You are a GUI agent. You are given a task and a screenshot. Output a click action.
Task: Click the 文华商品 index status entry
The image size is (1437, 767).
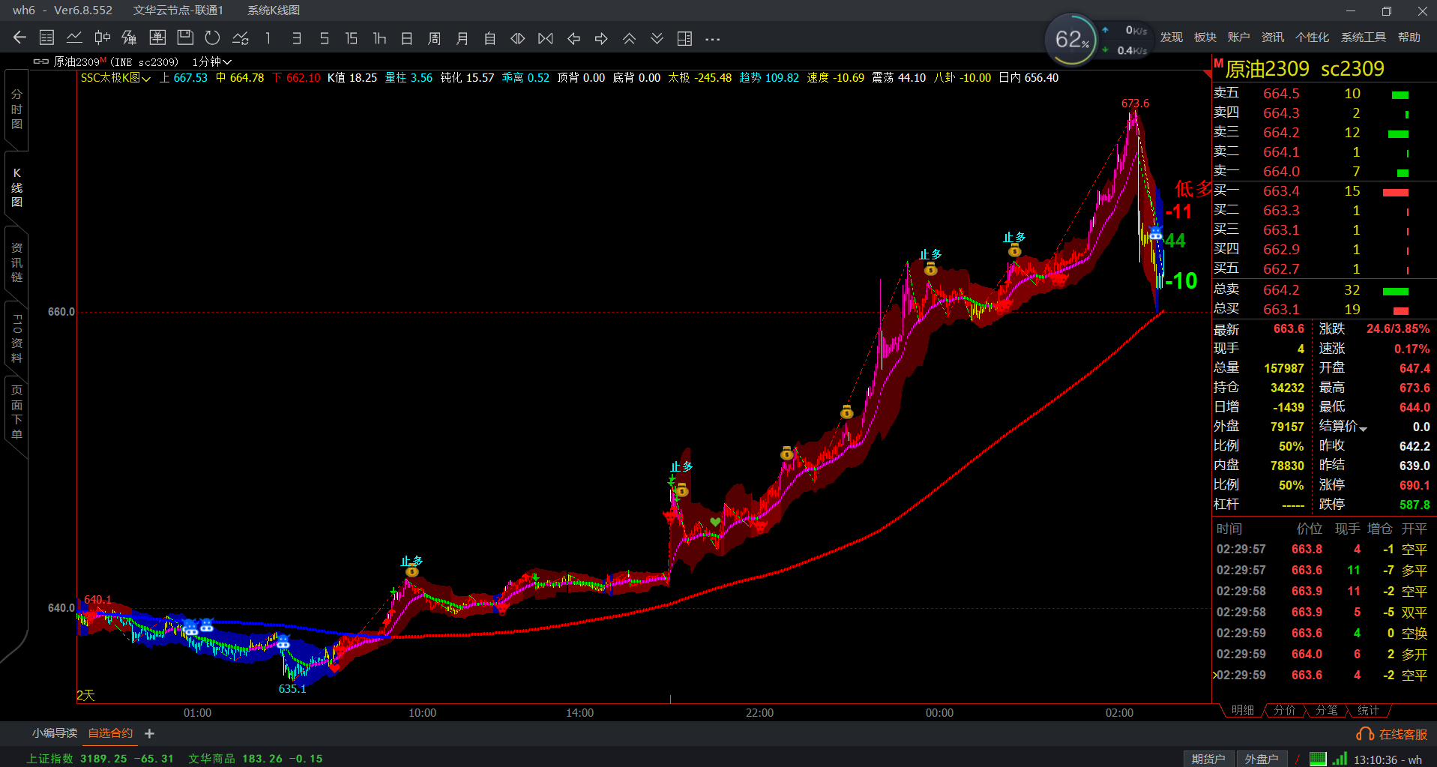point(256,759)
